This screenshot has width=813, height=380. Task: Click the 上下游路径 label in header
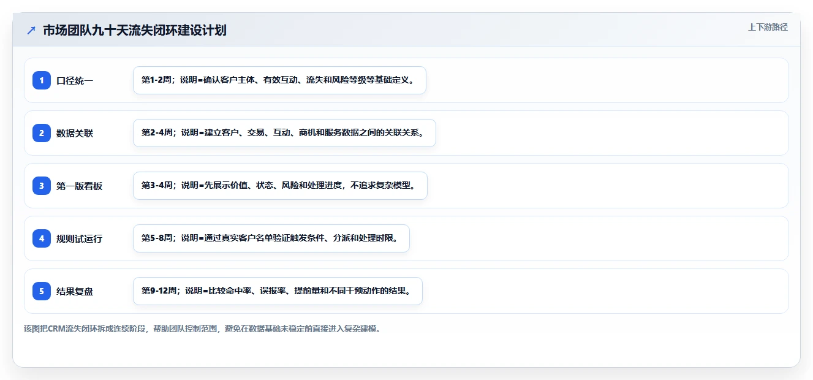pyautogui.click(x=768, y=27)
